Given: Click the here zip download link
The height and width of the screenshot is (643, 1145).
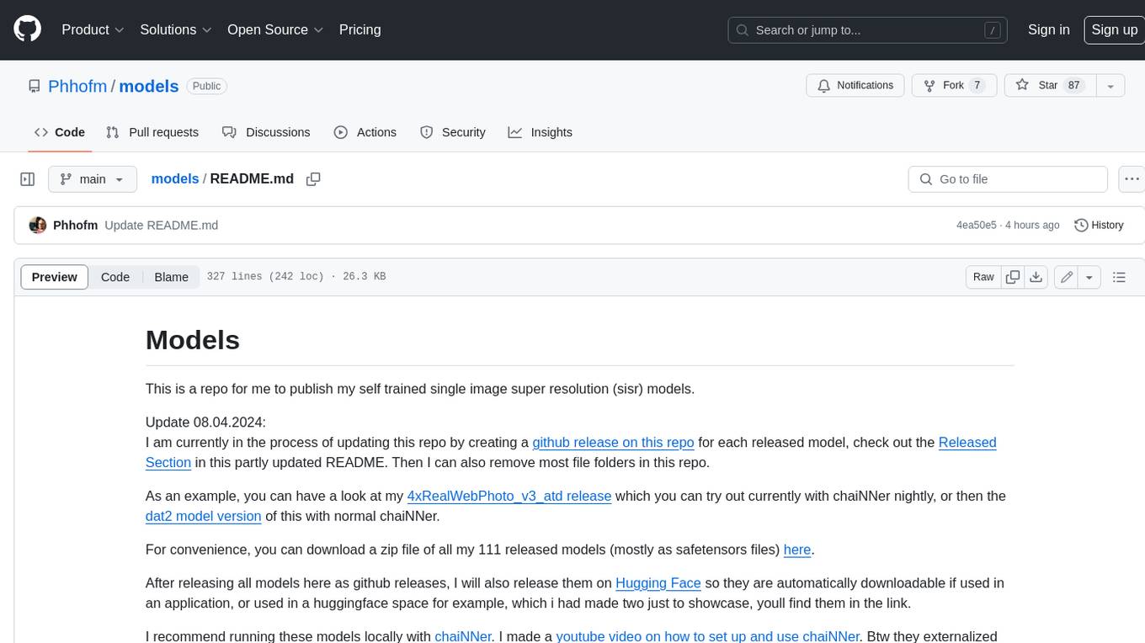Looking at the screenshot, I should coord(797,550).
